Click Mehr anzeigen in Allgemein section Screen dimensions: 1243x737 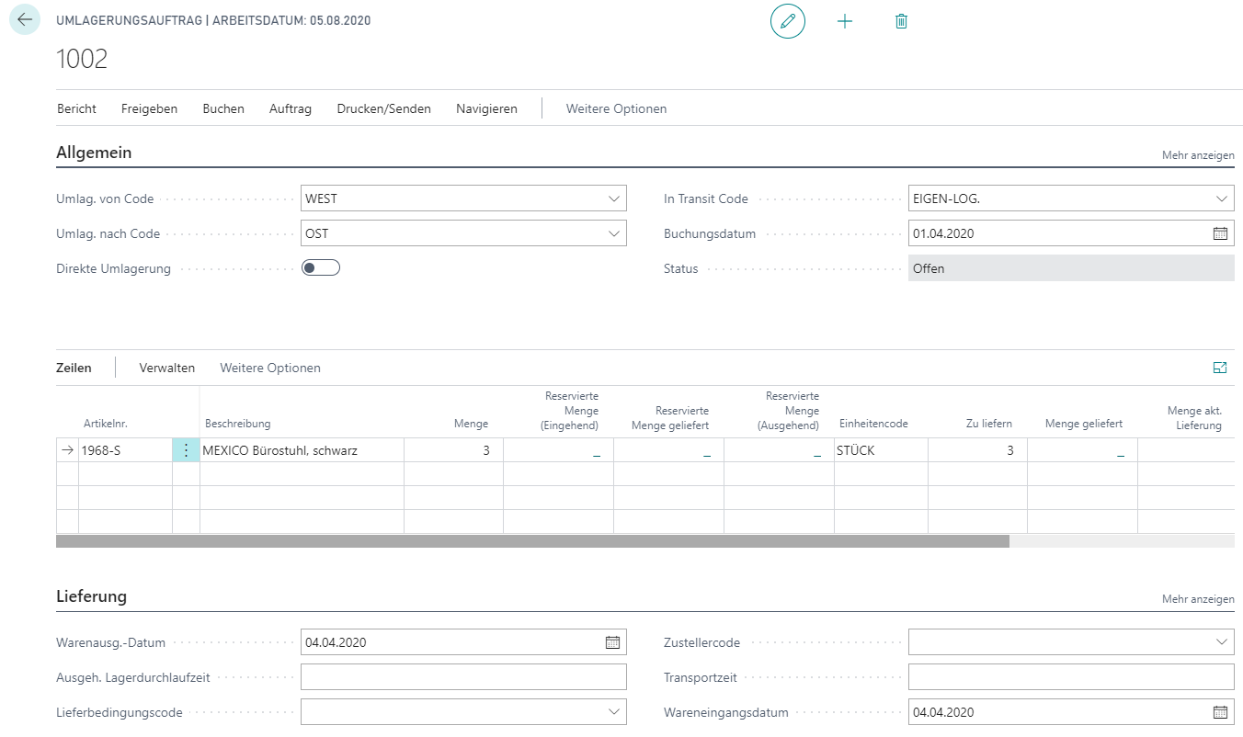1198,155
